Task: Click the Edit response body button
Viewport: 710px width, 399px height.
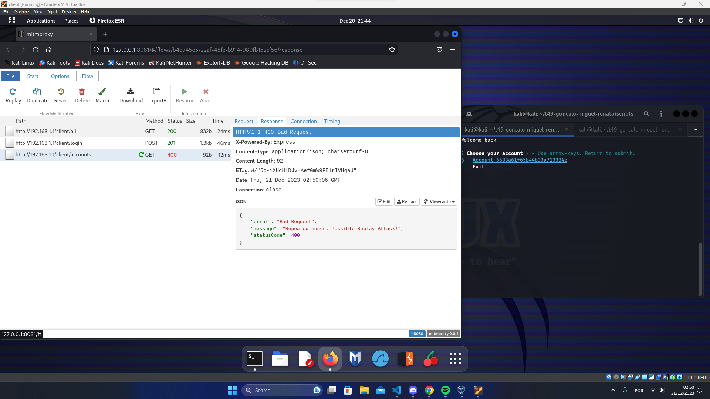Action: 384,202
